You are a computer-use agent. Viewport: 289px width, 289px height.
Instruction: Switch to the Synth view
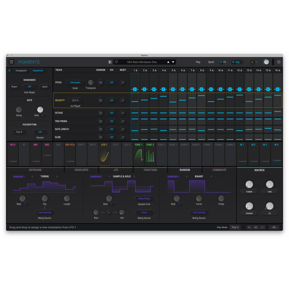[211, 62]
